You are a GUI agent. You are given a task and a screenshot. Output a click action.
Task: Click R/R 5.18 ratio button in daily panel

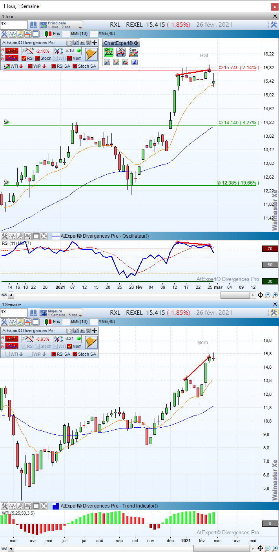[x=67, y=51]
